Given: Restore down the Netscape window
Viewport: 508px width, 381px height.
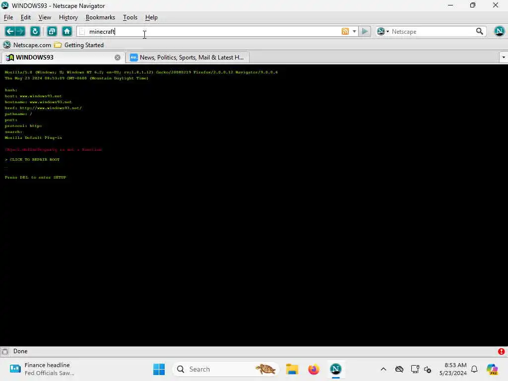Looking at the screenshot, I should pos(473,5).
